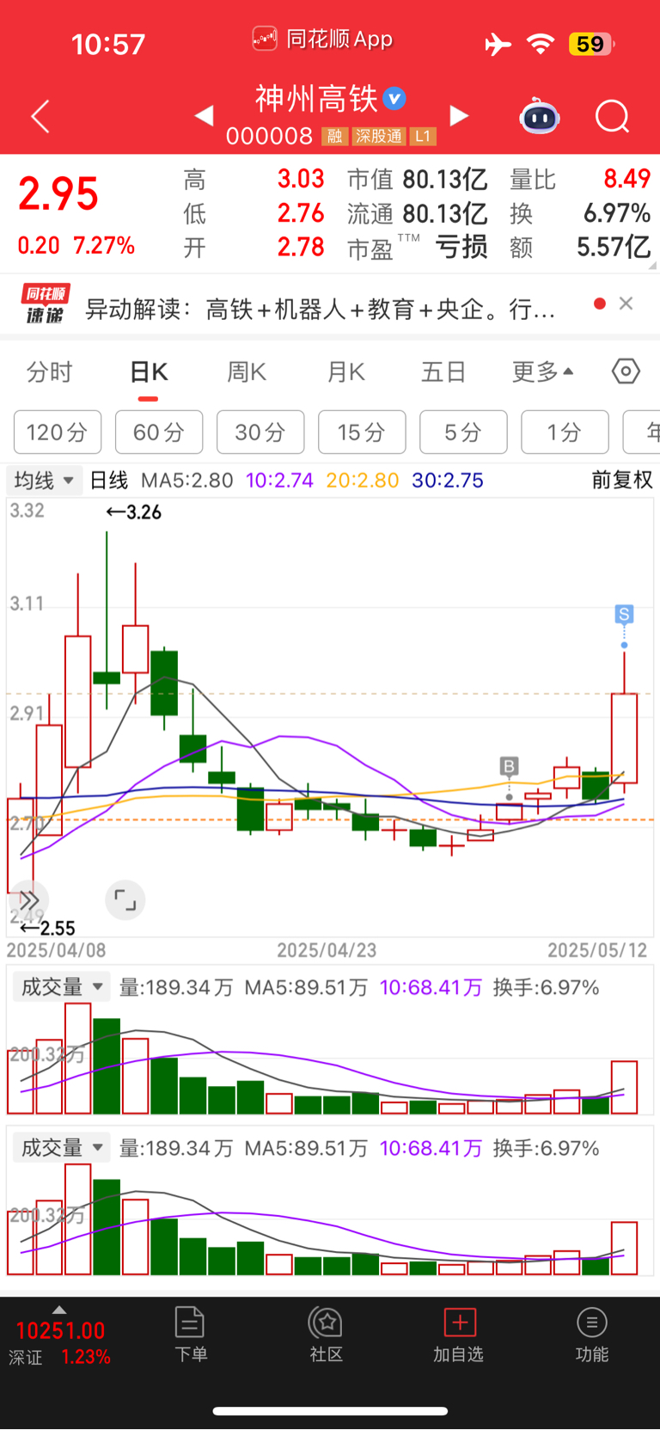Tap the airplane mode icon

pyautogui.click(x=498, y=44)
